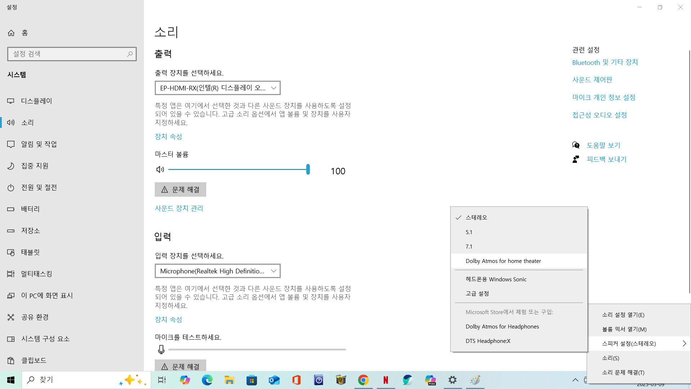Click the Home icon in sidebar

[11, 33]
